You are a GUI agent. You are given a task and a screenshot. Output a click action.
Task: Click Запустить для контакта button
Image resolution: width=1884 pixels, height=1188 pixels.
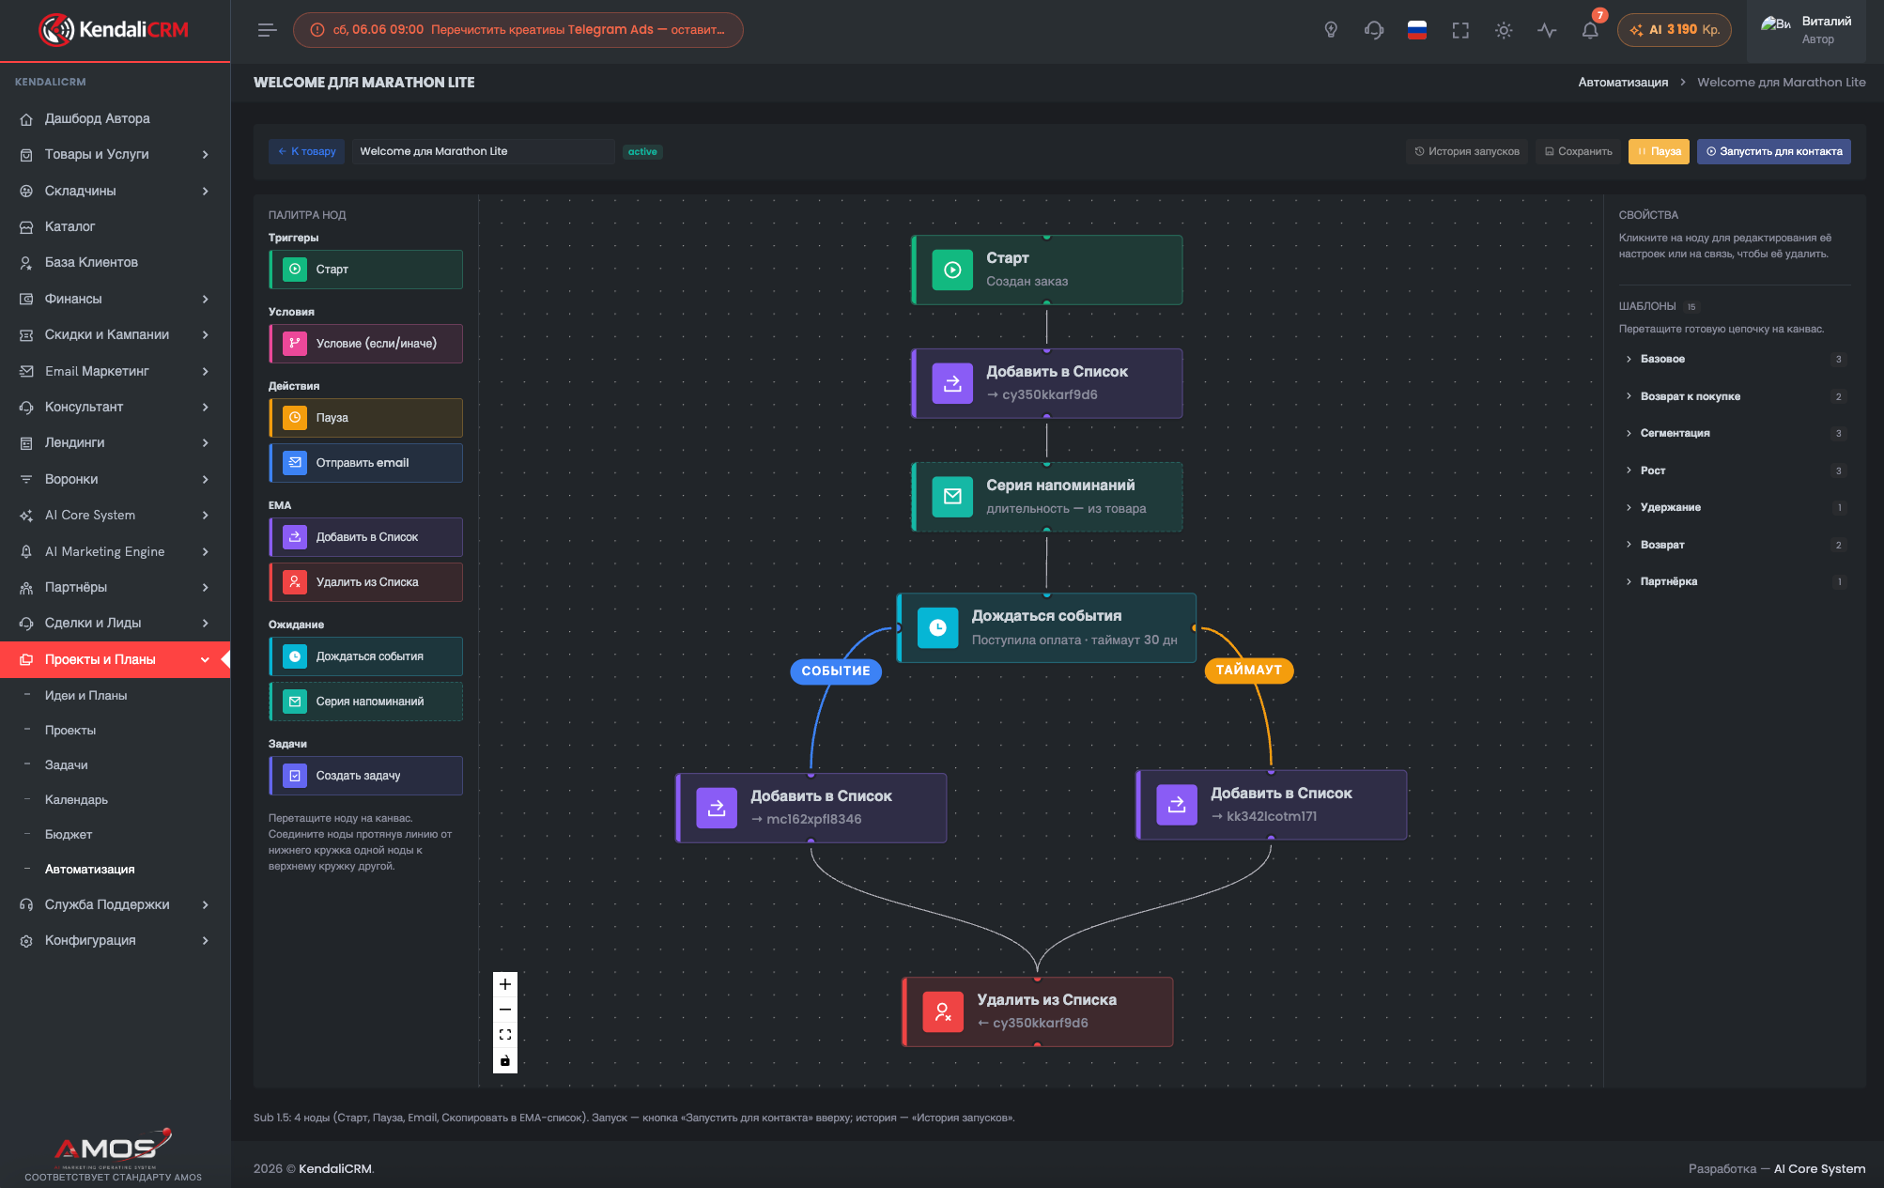[x=1774, y=151]
